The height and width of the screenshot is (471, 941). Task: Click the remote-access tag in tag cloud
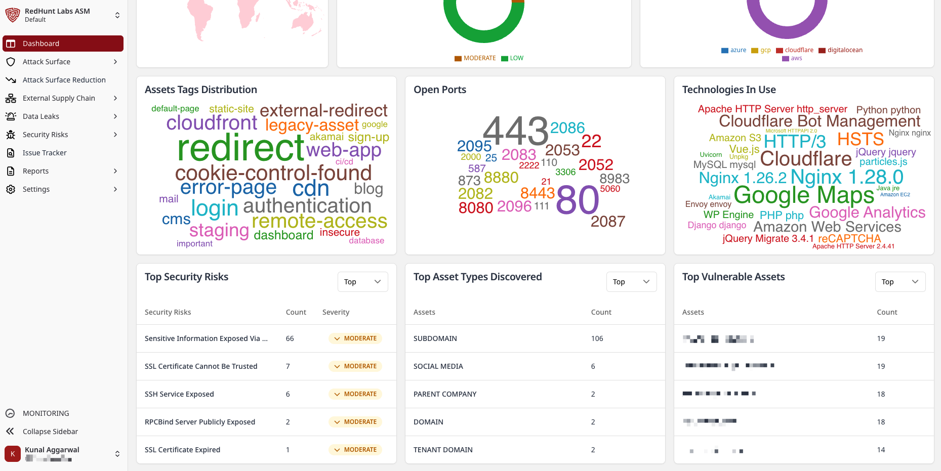[x=319, y=221]
